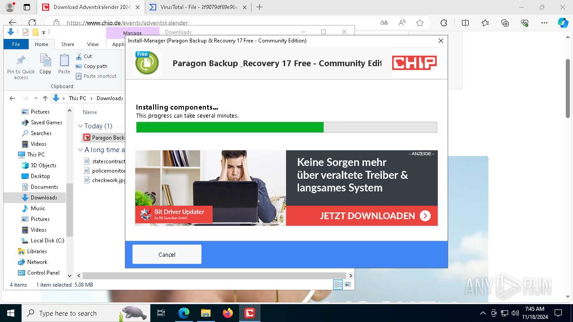
Task: Switch Explorer to details view
Action: [x=338, y=284]
